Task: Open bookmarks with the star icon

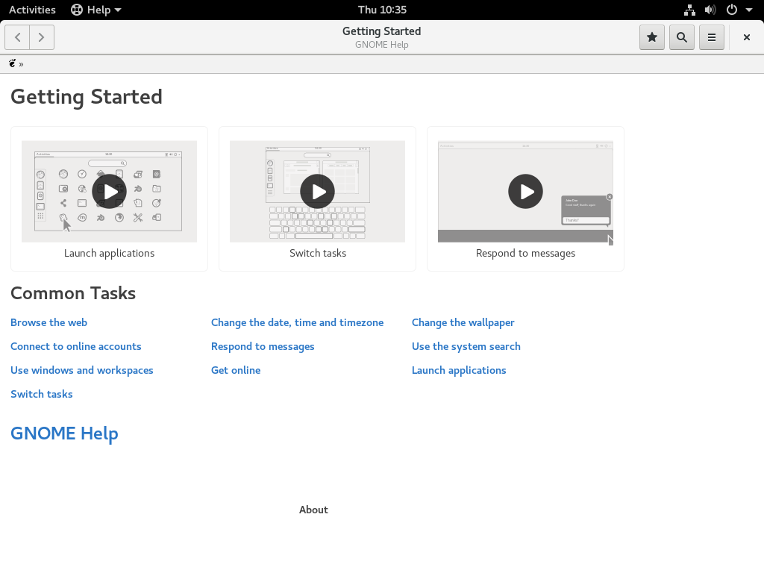Action: [652, 37]
